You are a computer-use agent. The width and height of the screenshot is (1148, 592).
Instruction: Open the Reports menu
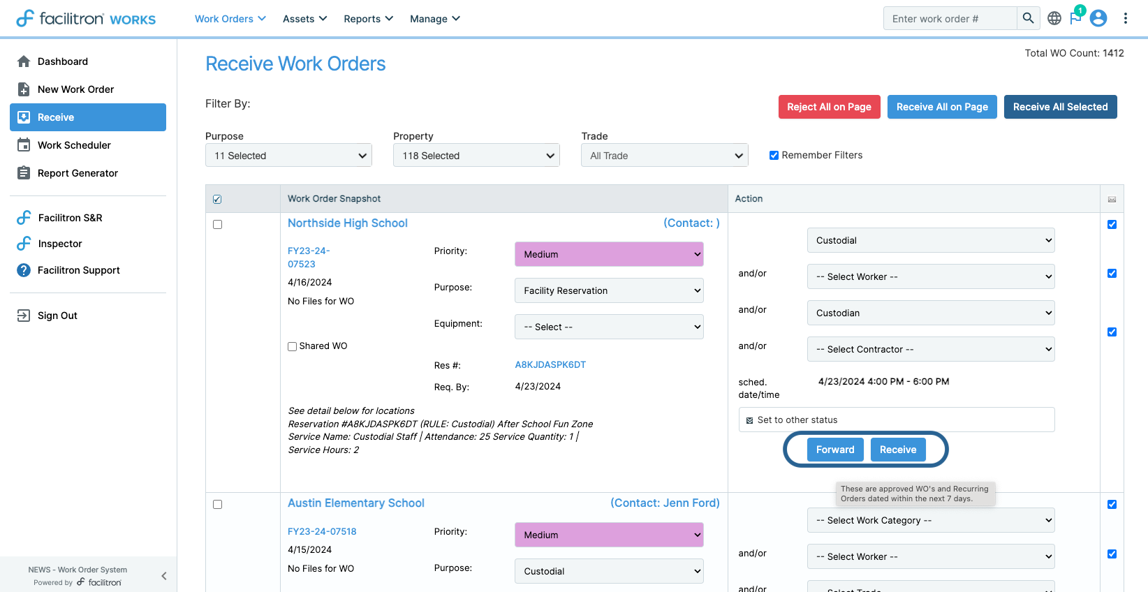tap(368, 19)
